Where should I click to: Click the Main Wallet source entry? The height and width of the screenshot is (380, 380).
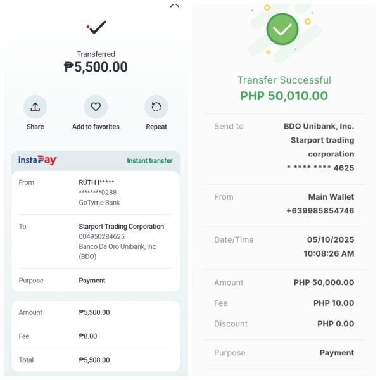331,197
